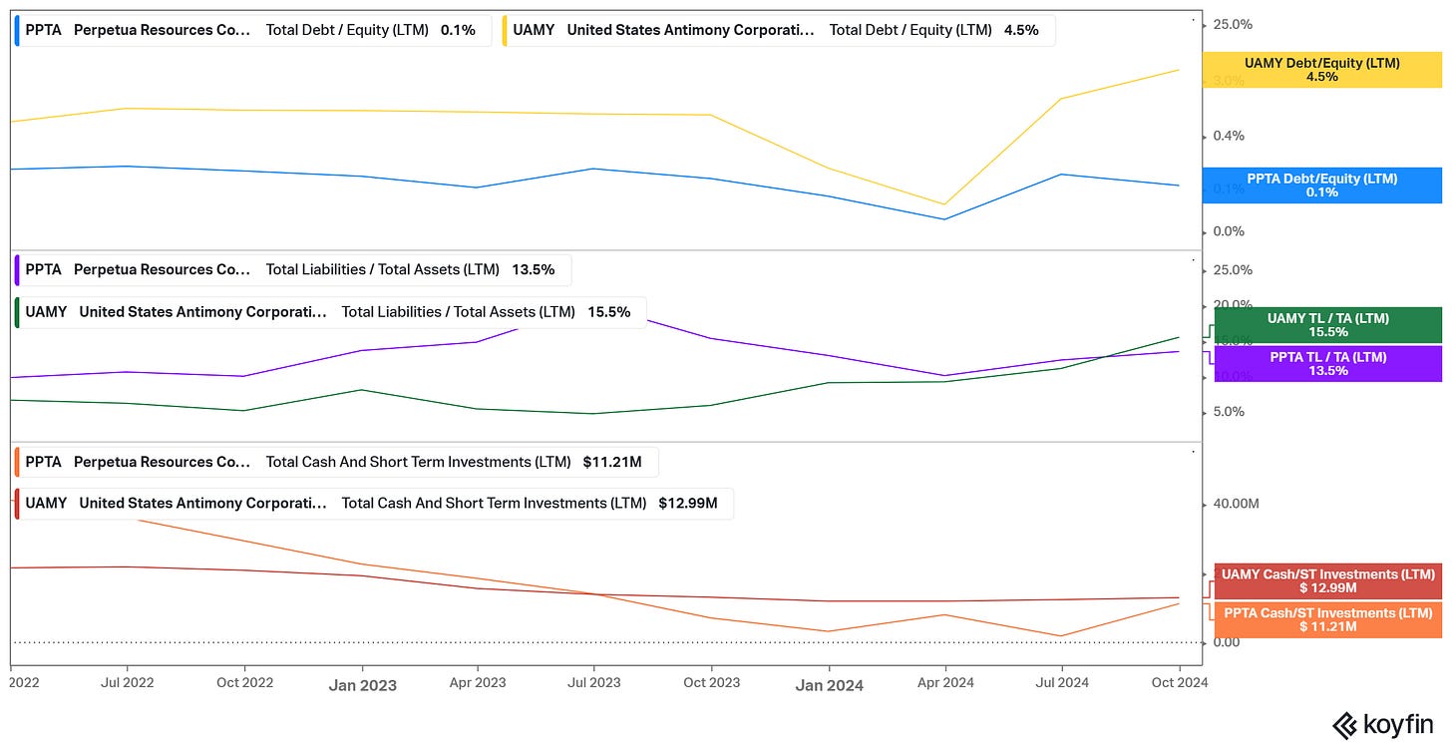Click the 0.00 y-axis label
Image resolution: width=1452 pixels, height=750 pixels.
click(x=1227, y=642)
